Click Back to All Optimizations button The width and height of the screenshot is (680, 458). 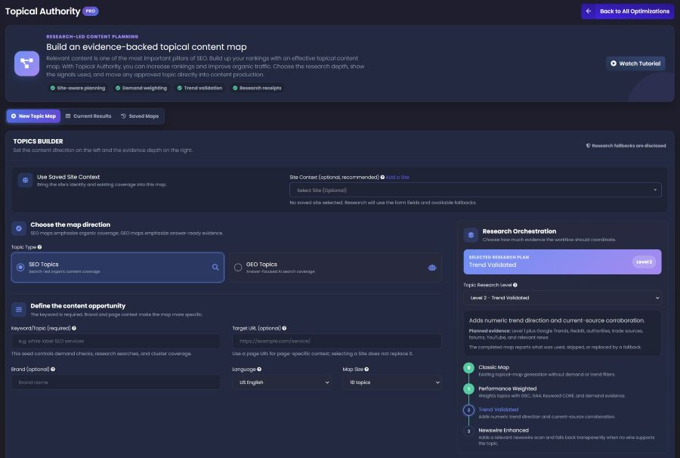pos(628,11)
